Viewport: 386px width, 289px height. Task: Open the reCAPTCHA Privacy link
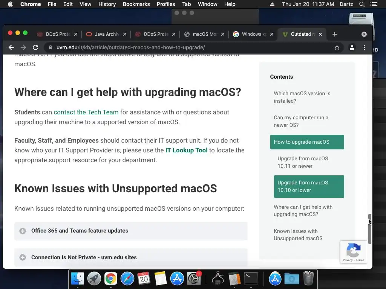coord(348,260)
